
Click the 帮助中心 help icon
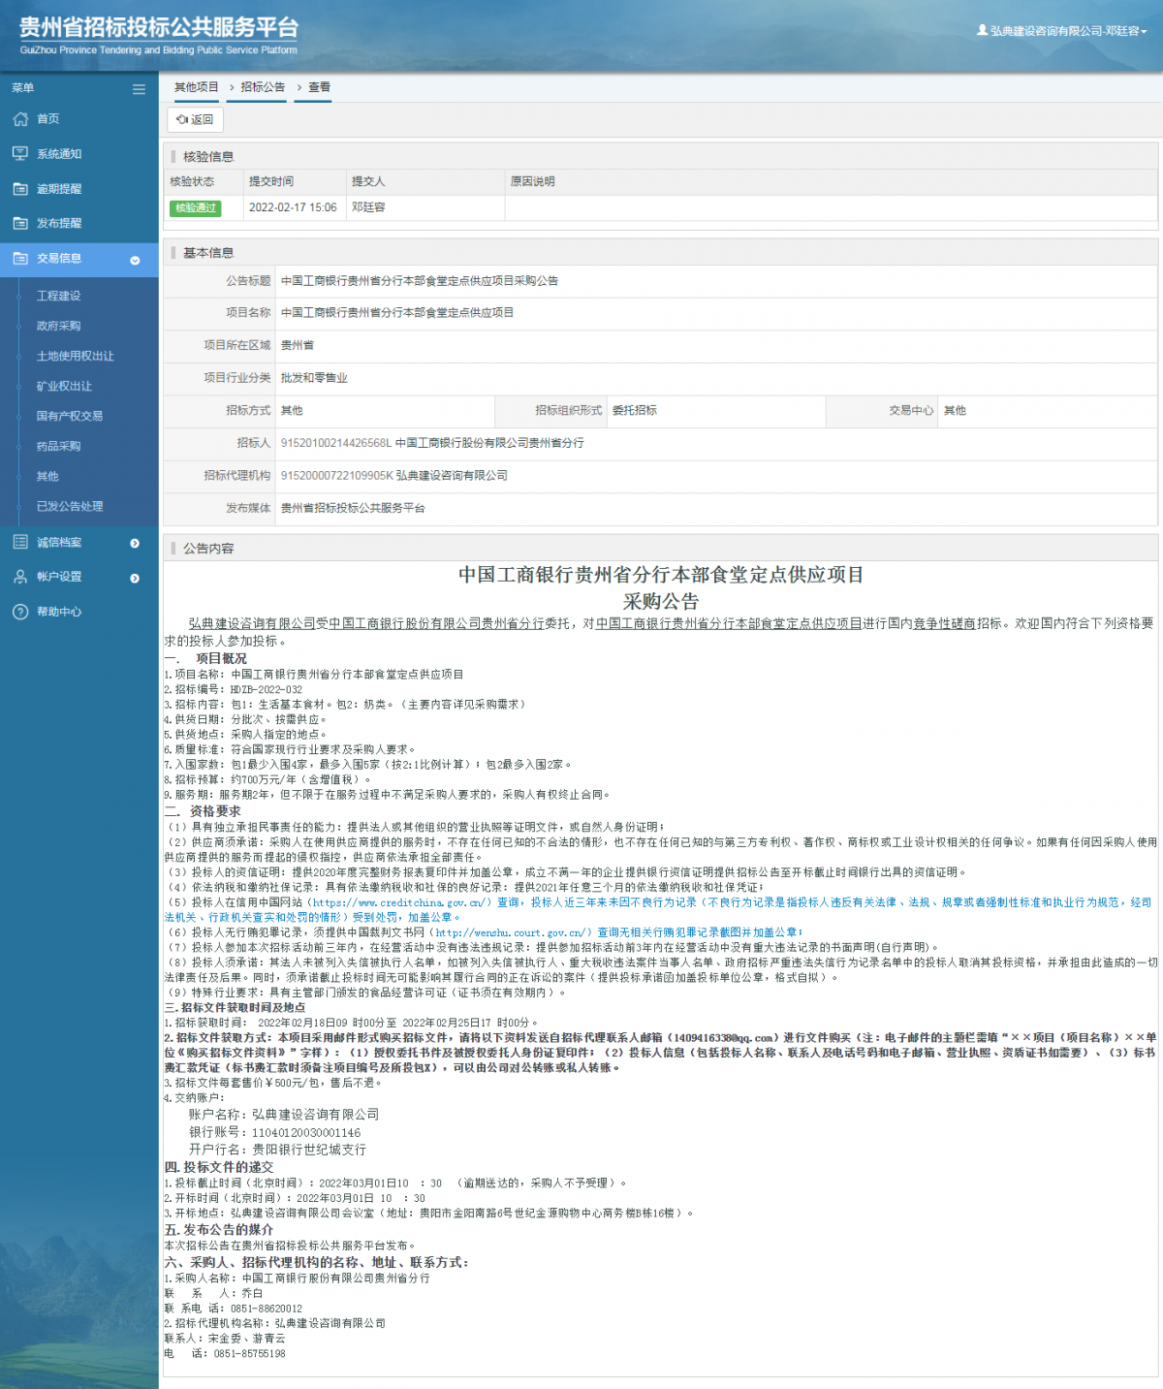21,612
